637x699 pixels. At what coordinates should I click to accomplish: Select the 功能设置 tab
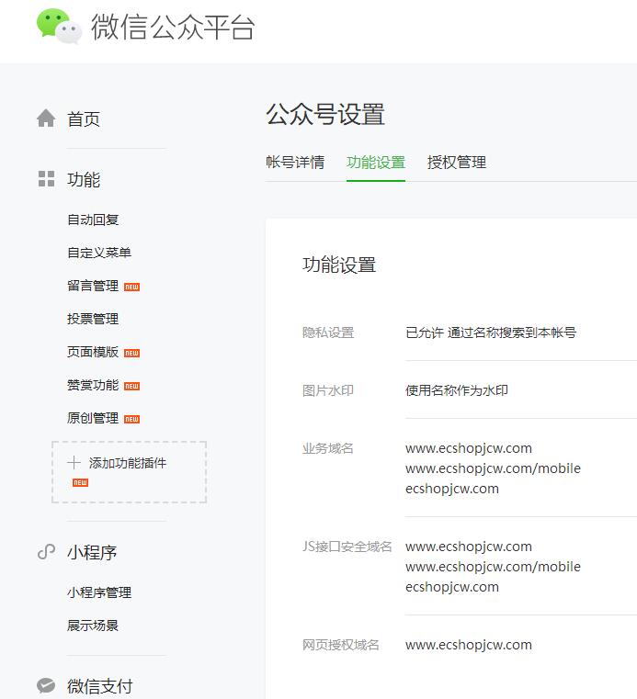(376, 163)
